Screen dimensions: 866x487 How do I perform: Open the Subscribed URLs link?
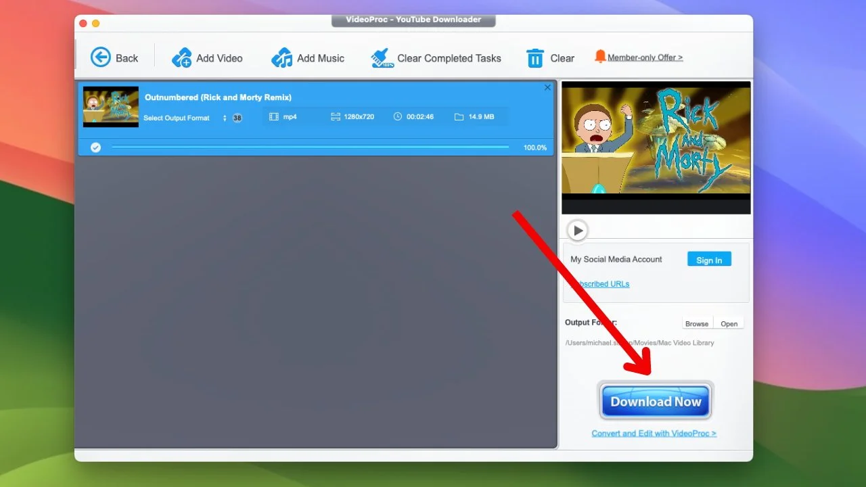(x=601, y=284)
